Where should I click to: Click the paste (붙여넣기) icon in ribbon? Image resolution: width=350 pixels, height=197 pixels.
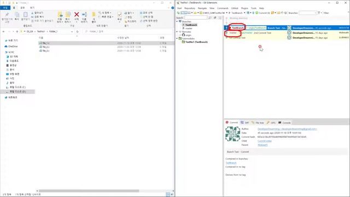click(x=26, y=15)
